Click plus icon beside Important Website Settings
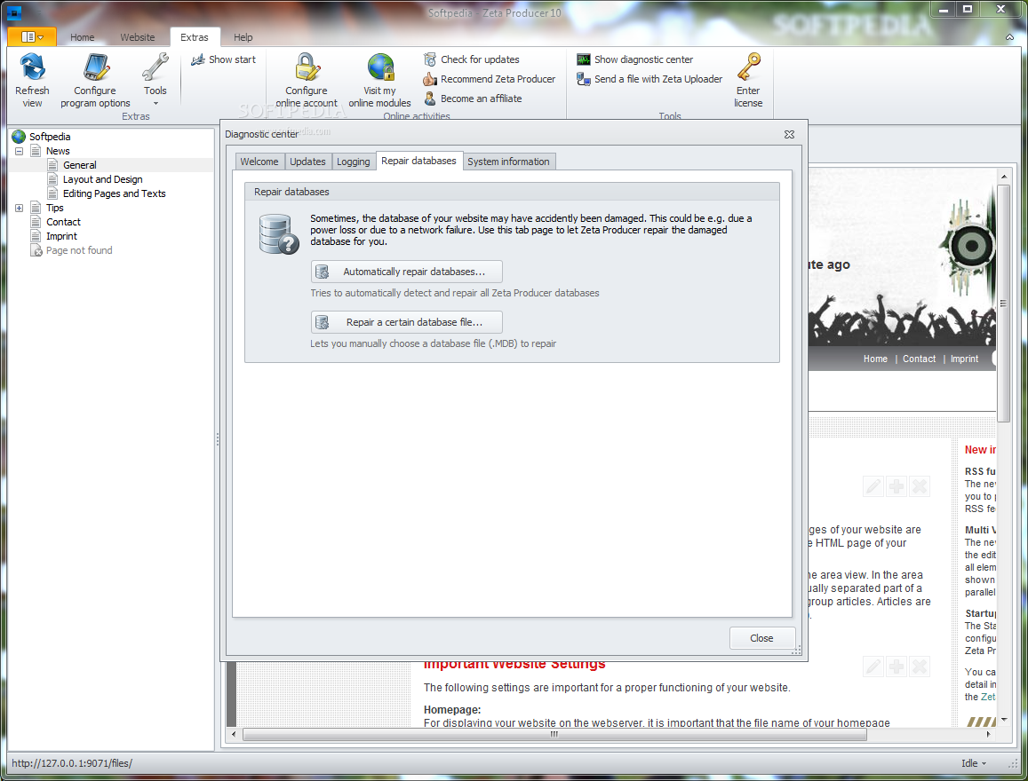 pos(897,667)
